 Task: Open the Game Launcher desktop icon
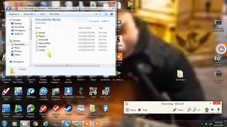tap(218, 60)
